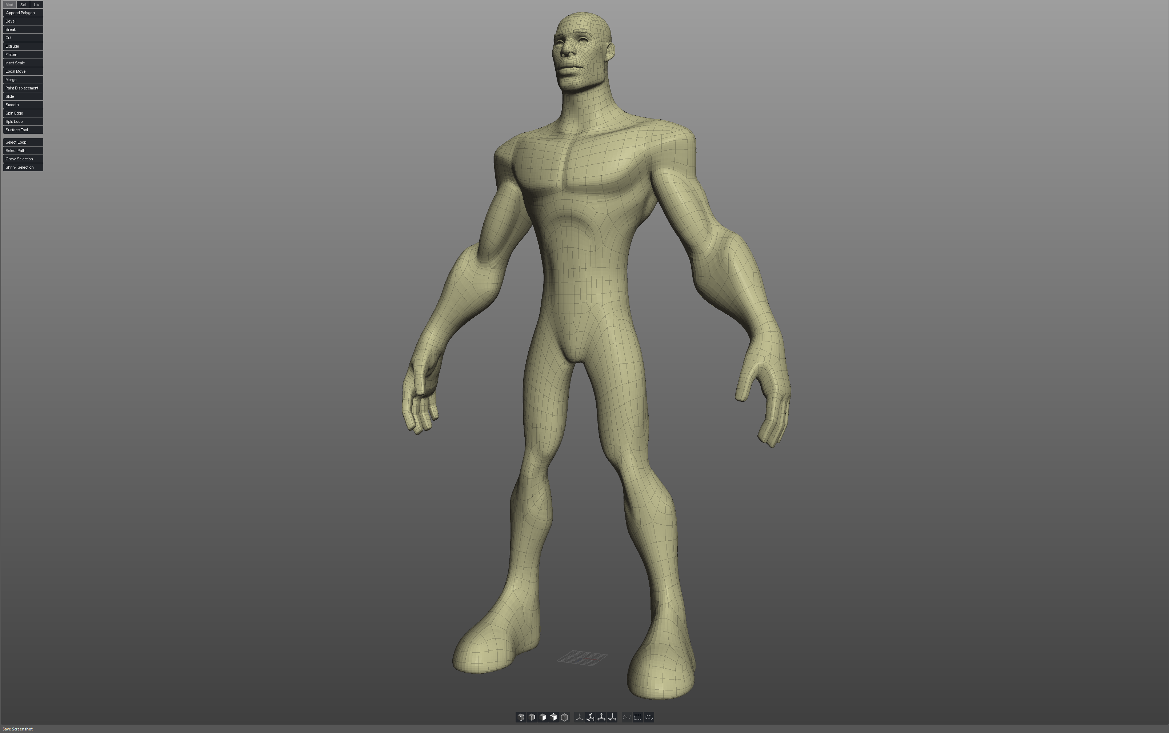Activate the move manipulator arrows icon
This screenshot has height=733, width=1169.
coord(580,717)
